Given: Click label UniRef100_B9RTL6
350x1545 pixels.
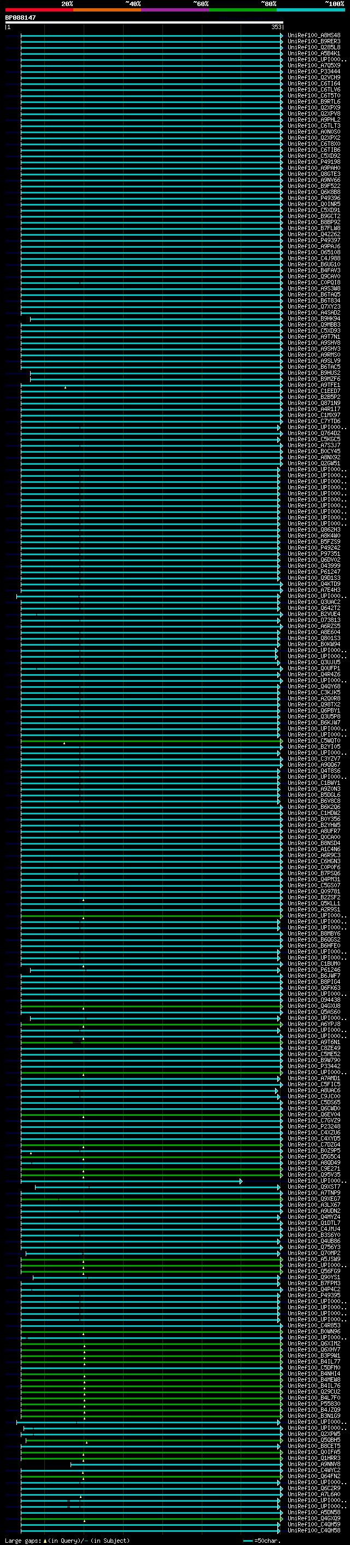Looking at the screenshot, I should pos(314,102).
